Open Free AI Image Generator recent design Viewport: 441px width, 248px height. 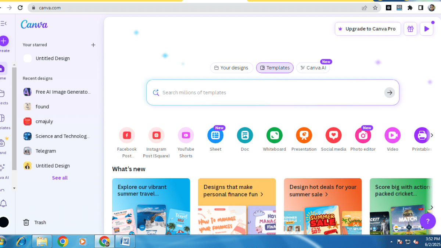tap(57, 92)
